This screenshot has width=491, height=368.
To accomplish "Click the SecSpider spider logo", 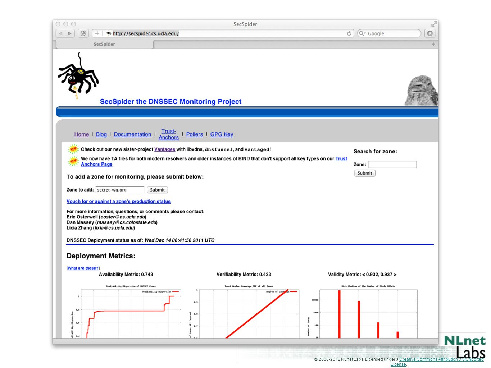I will click(x=78, y=75).
